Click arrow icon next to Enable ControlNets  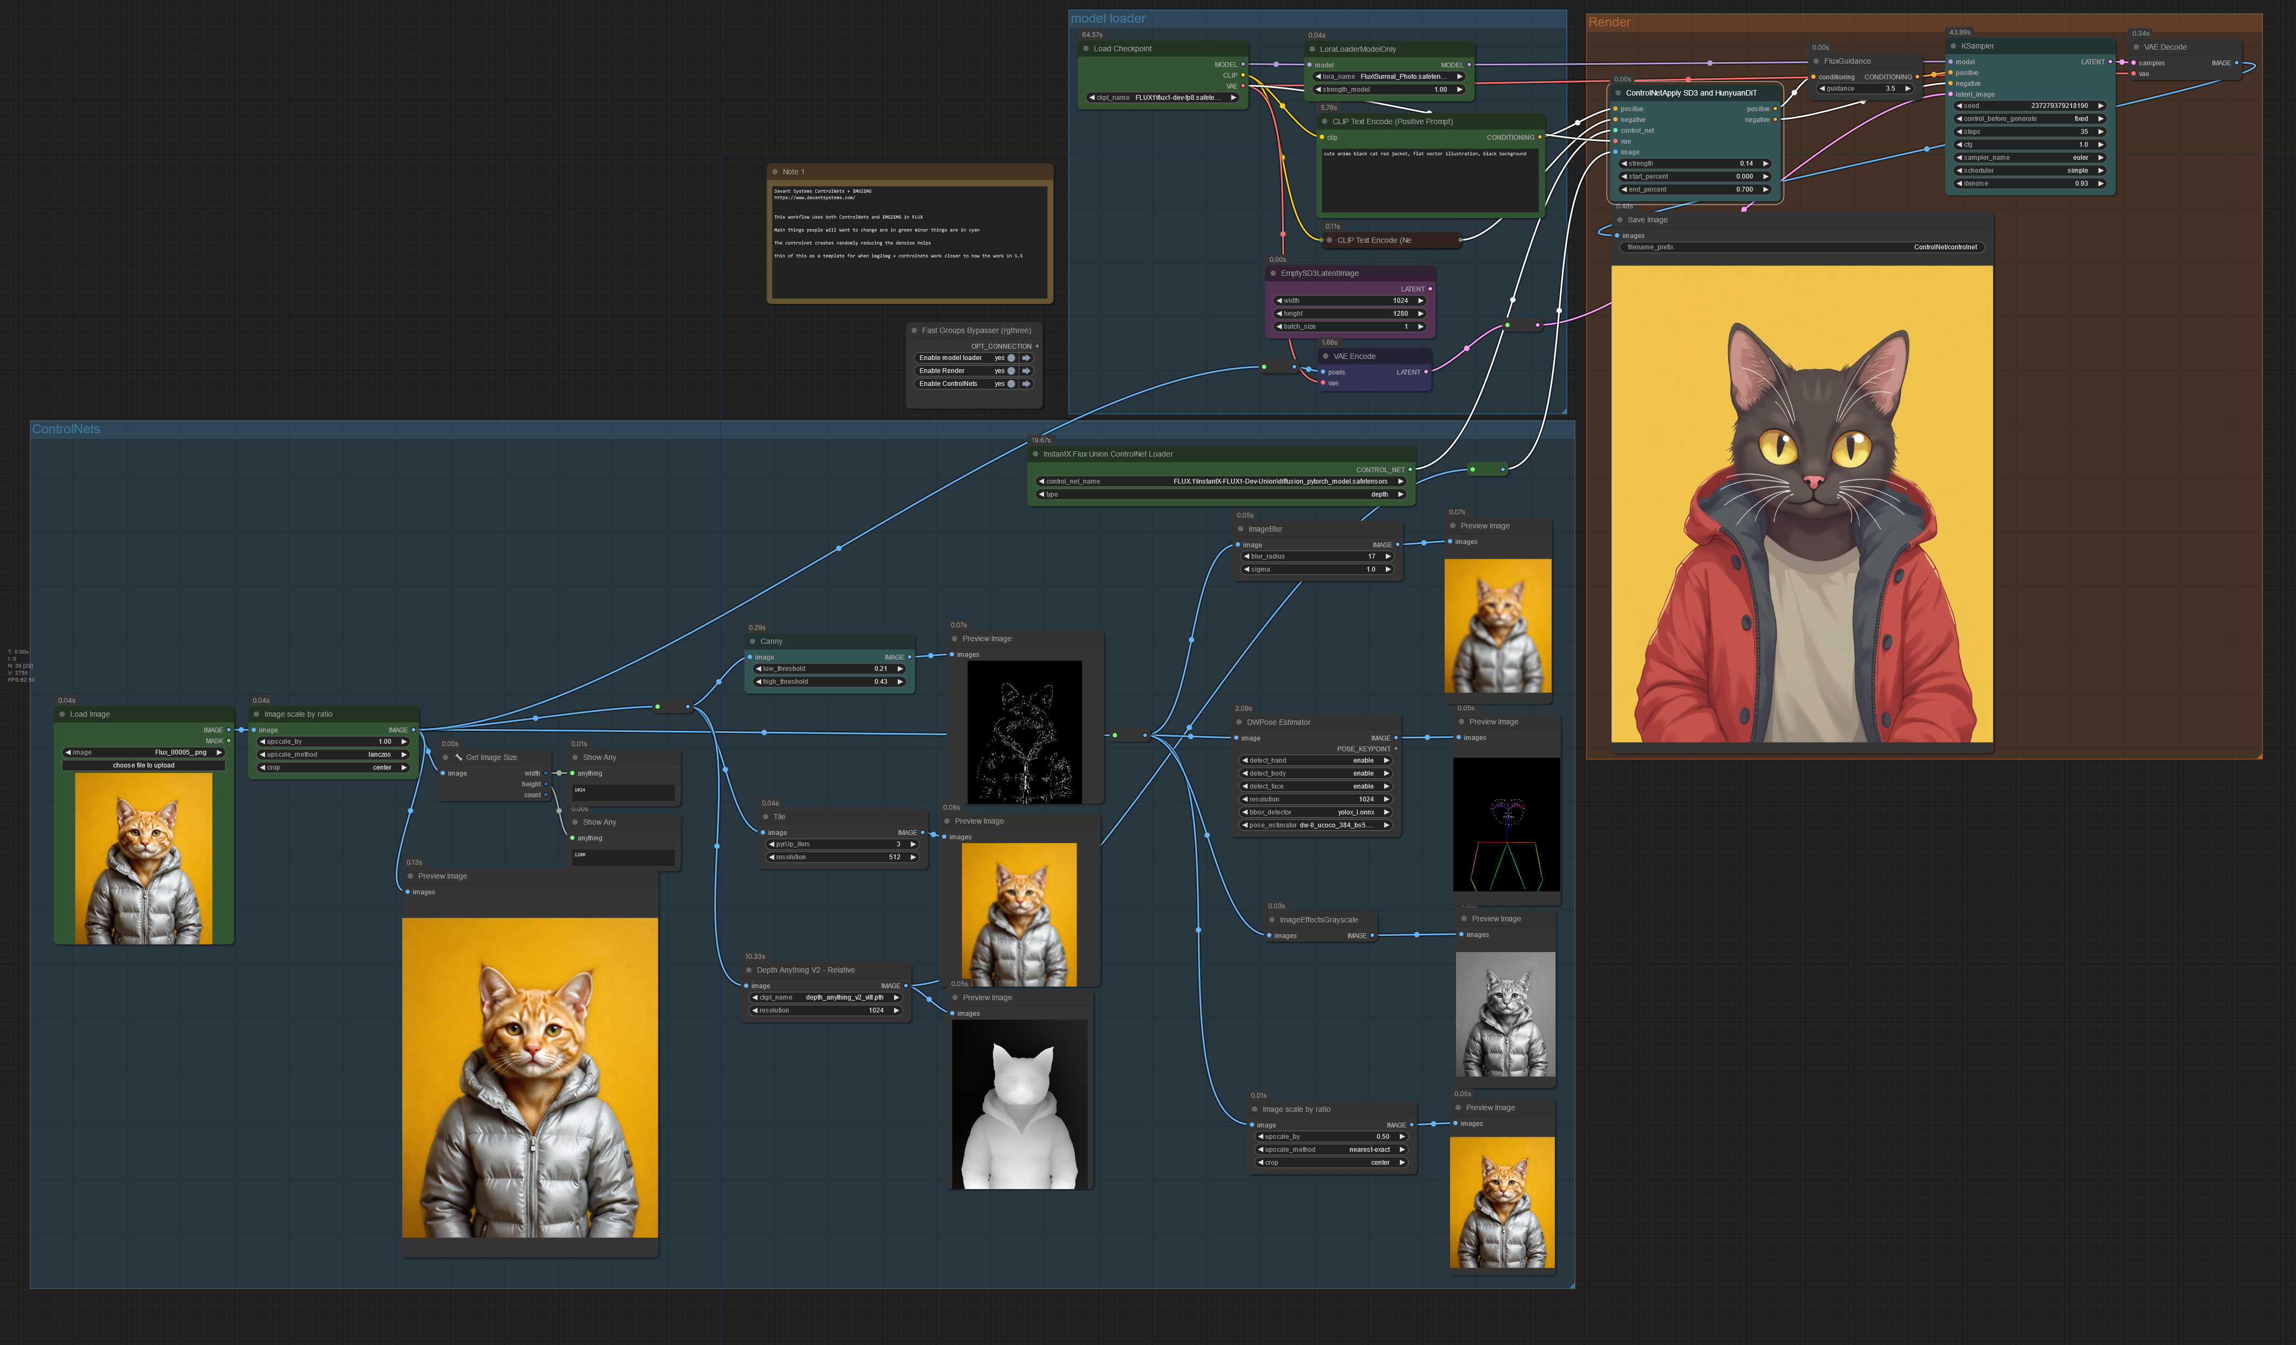(1026, 383)
